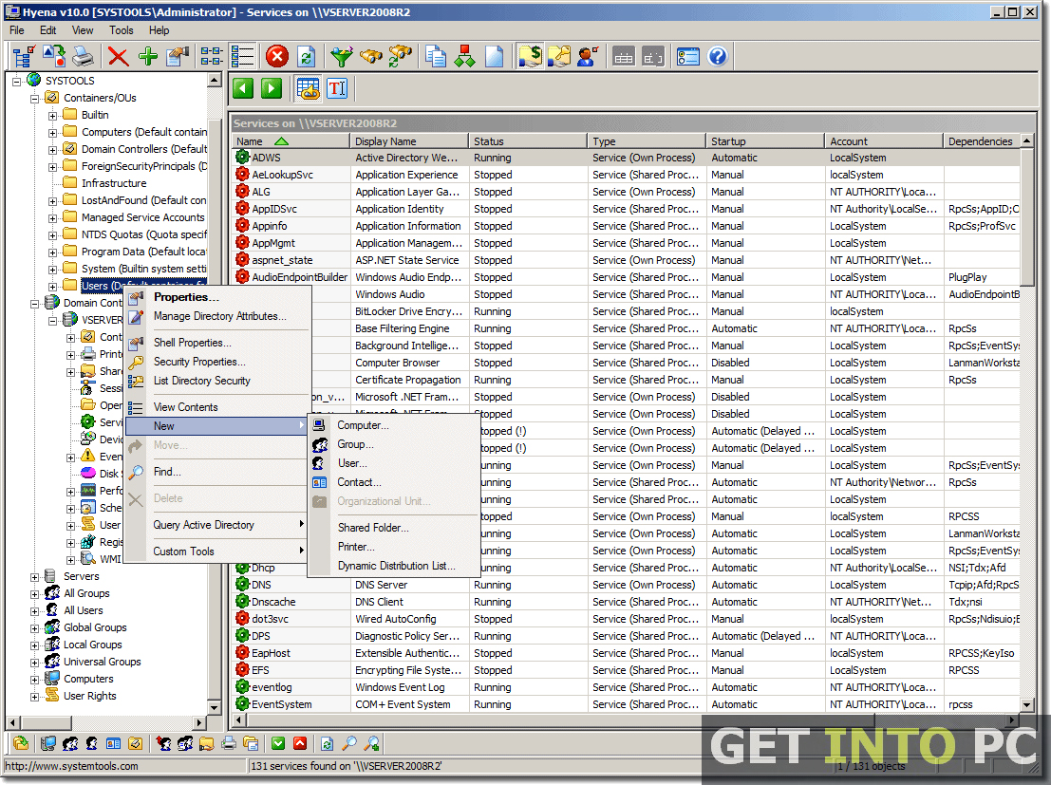Open the File menu

tap(17, 30)
